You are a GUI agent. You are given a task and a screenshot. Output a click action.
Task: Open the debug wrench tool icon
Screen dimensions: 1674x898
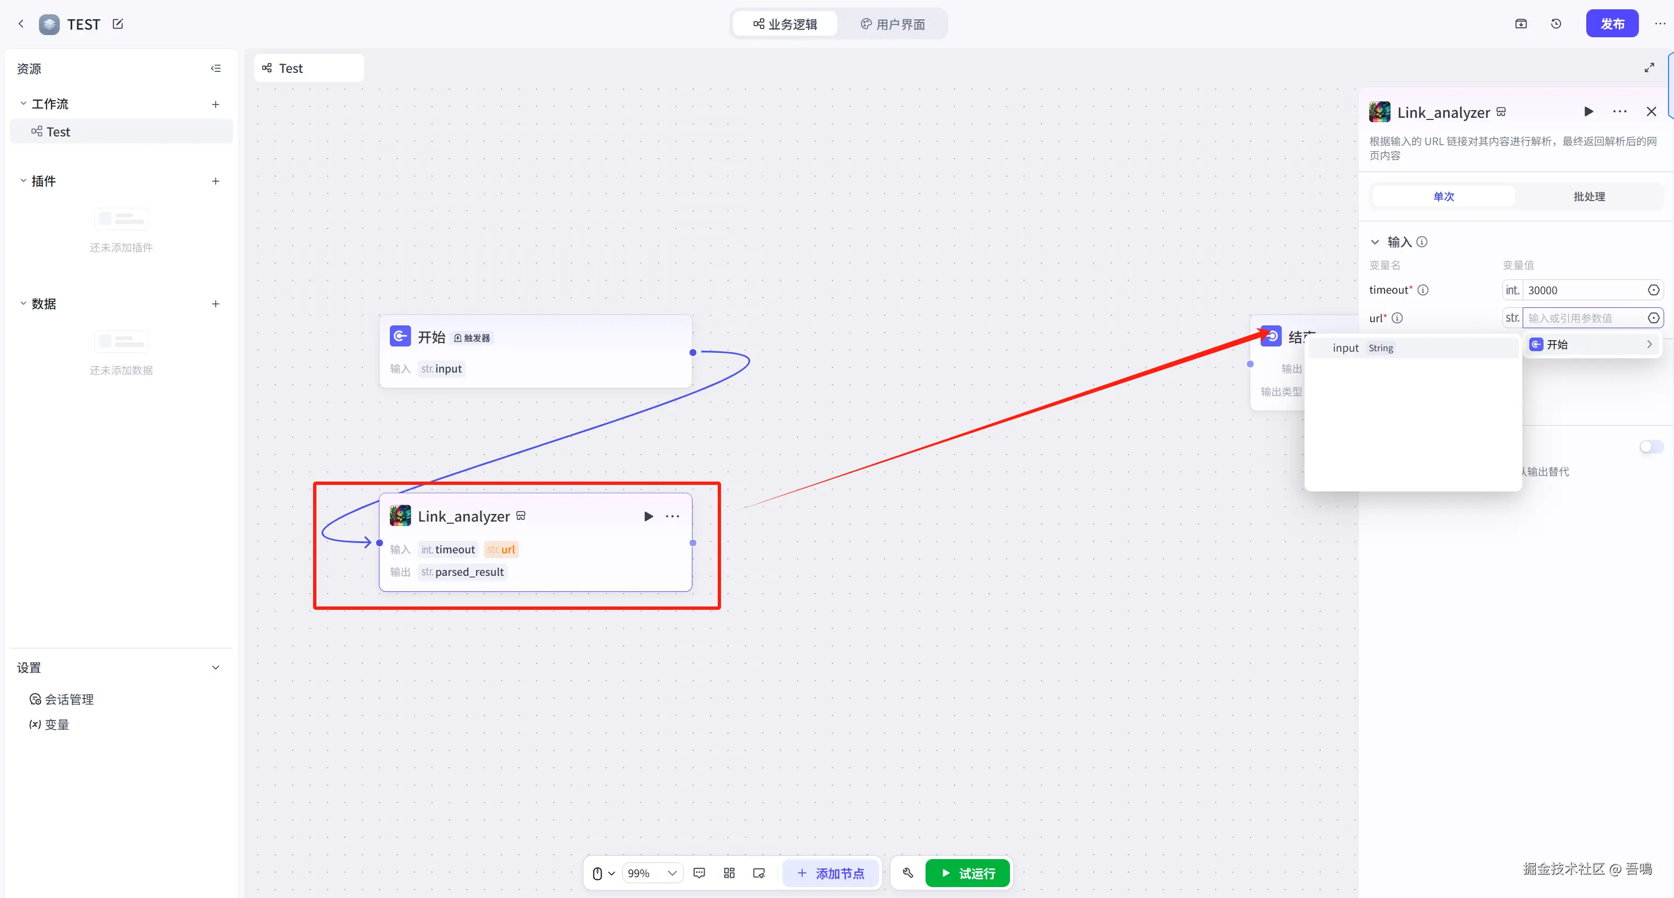[908, 873]
